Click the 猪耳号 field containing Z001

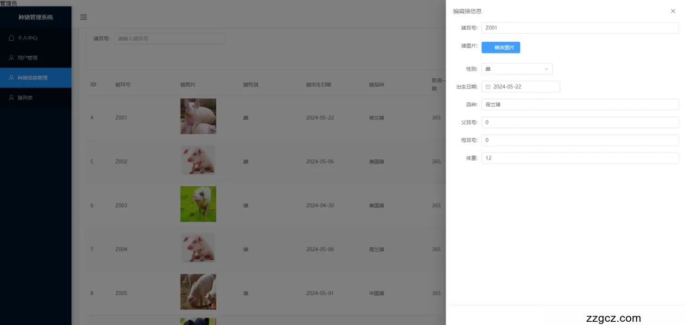click(579, 28)
